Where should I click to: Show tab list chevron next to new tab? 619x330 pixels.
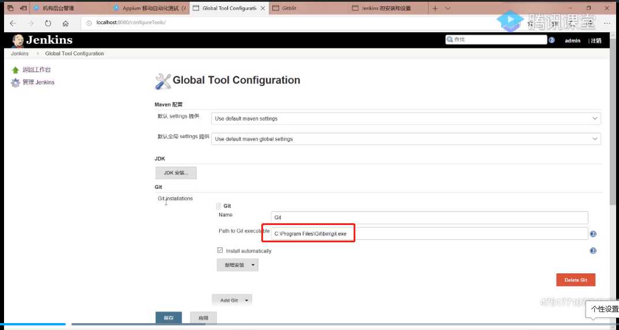(448, 8)
